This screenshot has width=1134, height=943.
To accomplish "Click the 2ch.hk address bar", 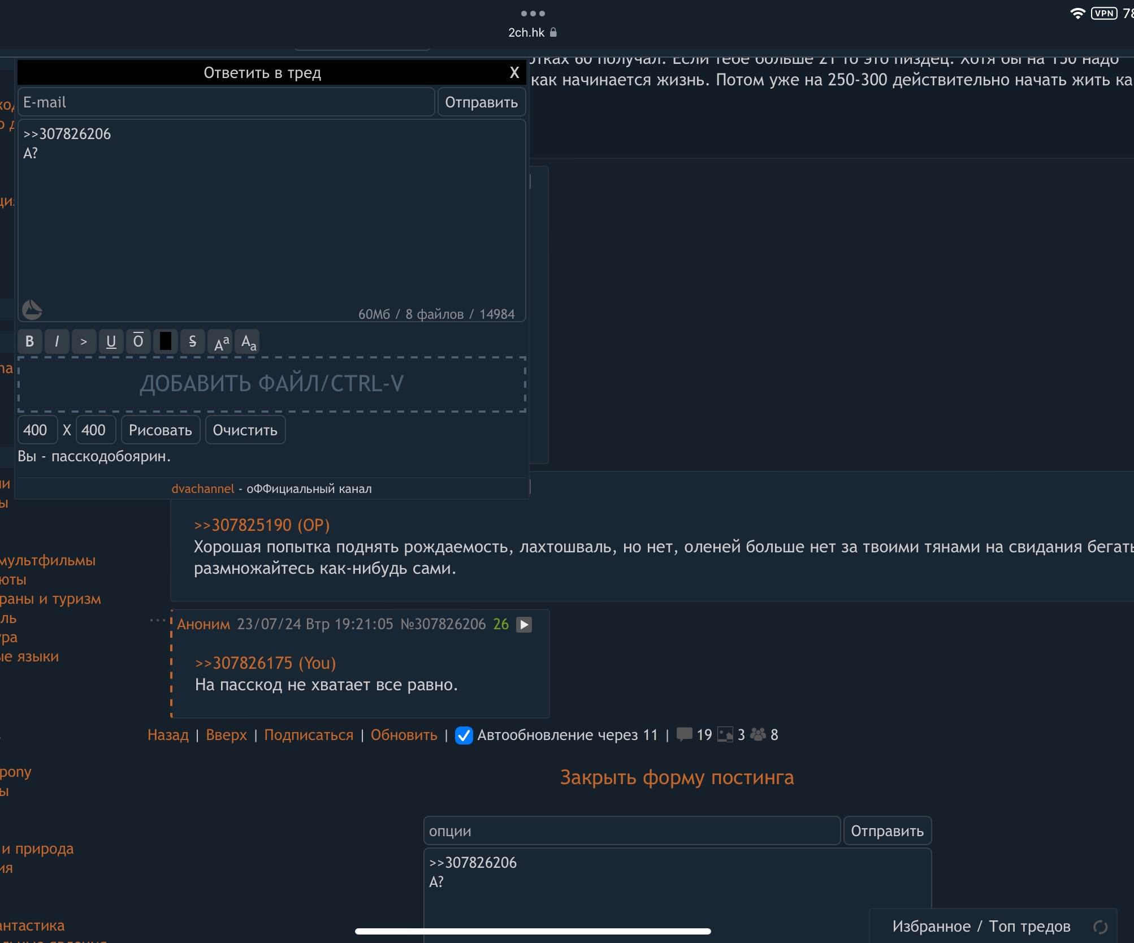I will point(533,33).
